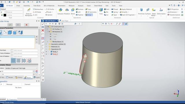
Task: Open the Number of Copies and Total Angle dropdown
Action: 21,68
